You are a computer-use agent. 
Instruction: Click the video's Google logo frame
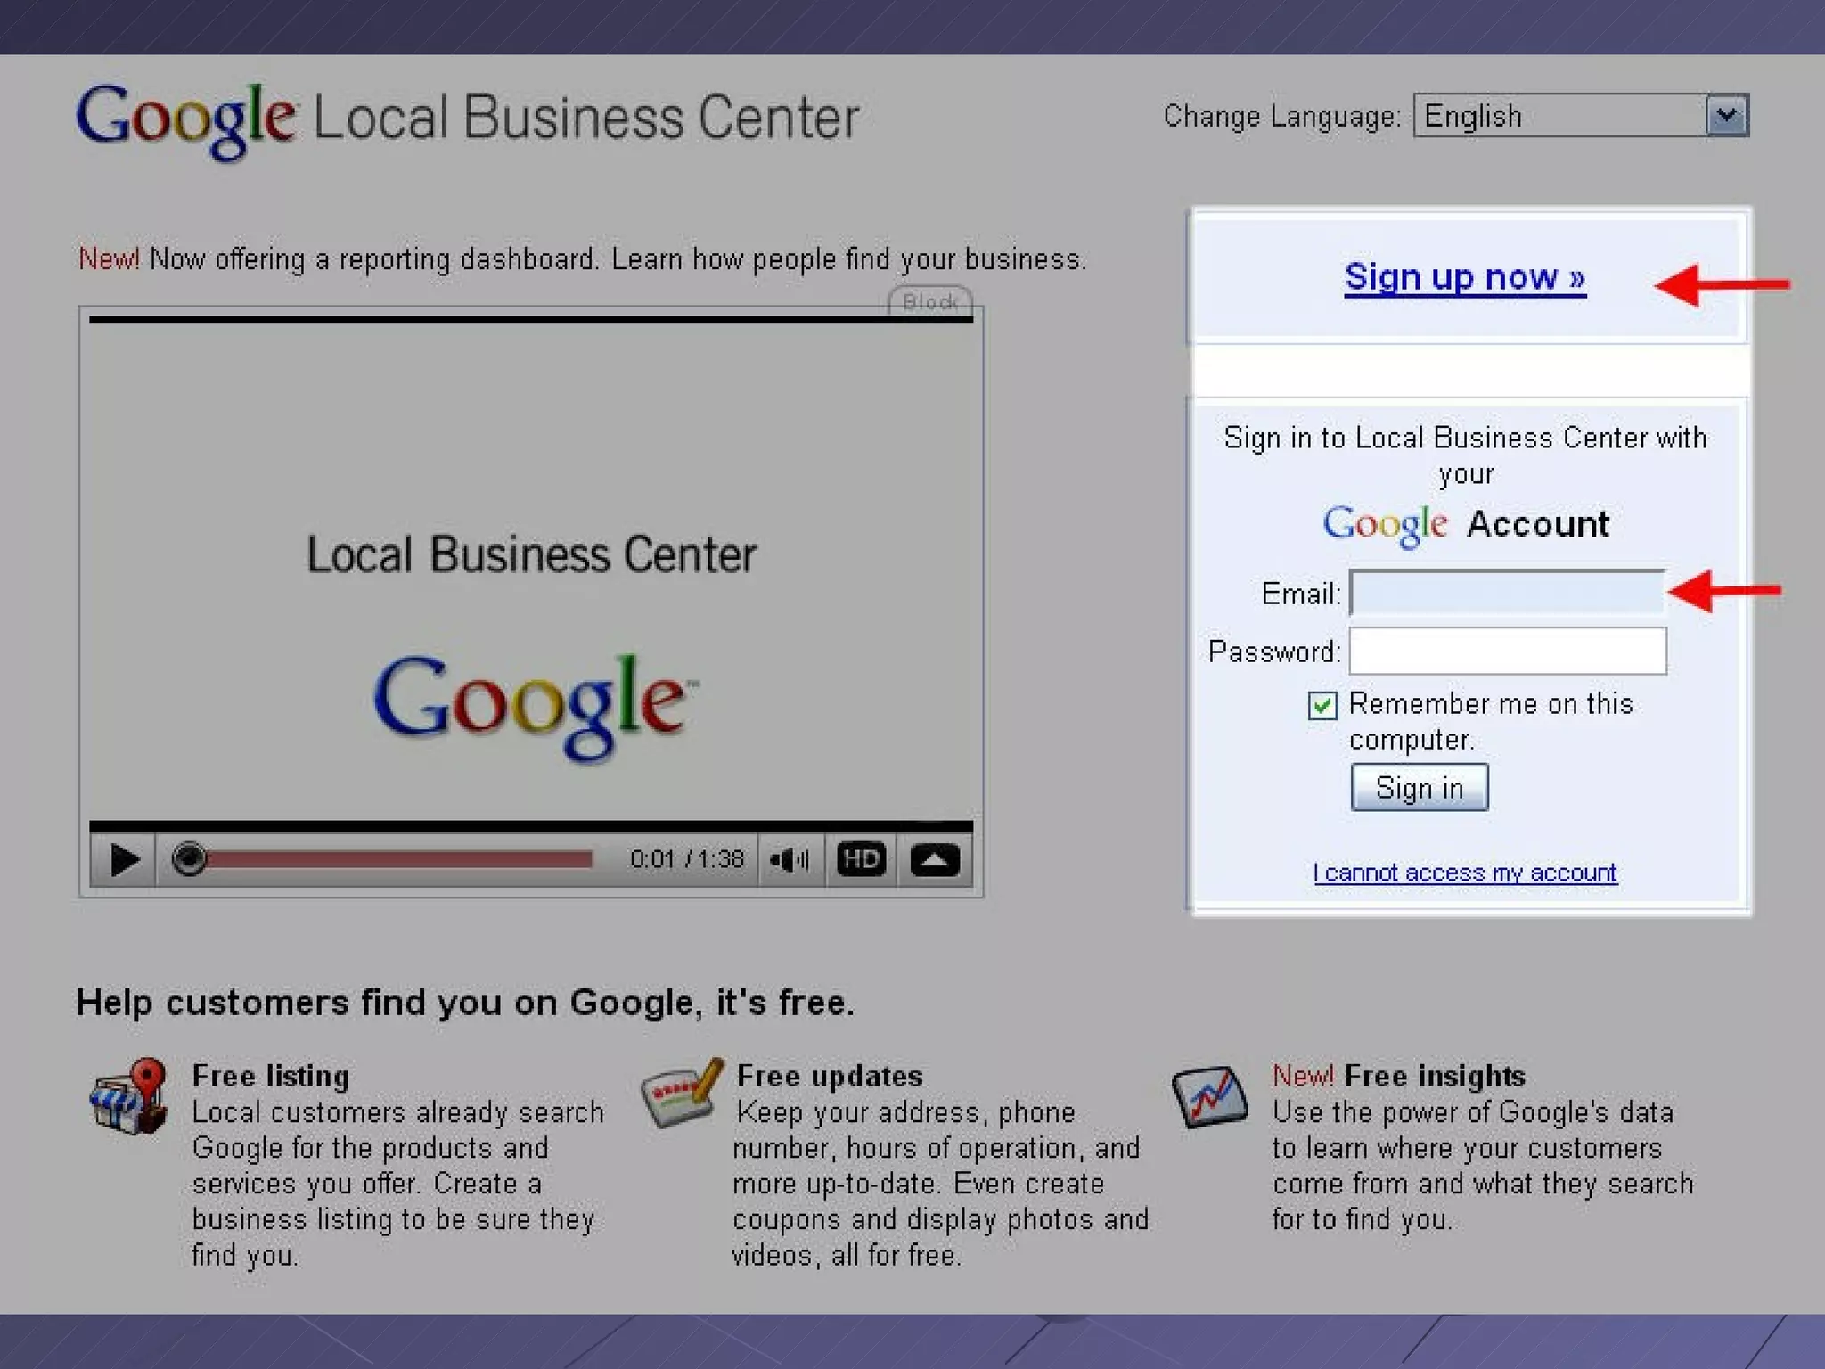pyautogui.click(x=533, y=704)
